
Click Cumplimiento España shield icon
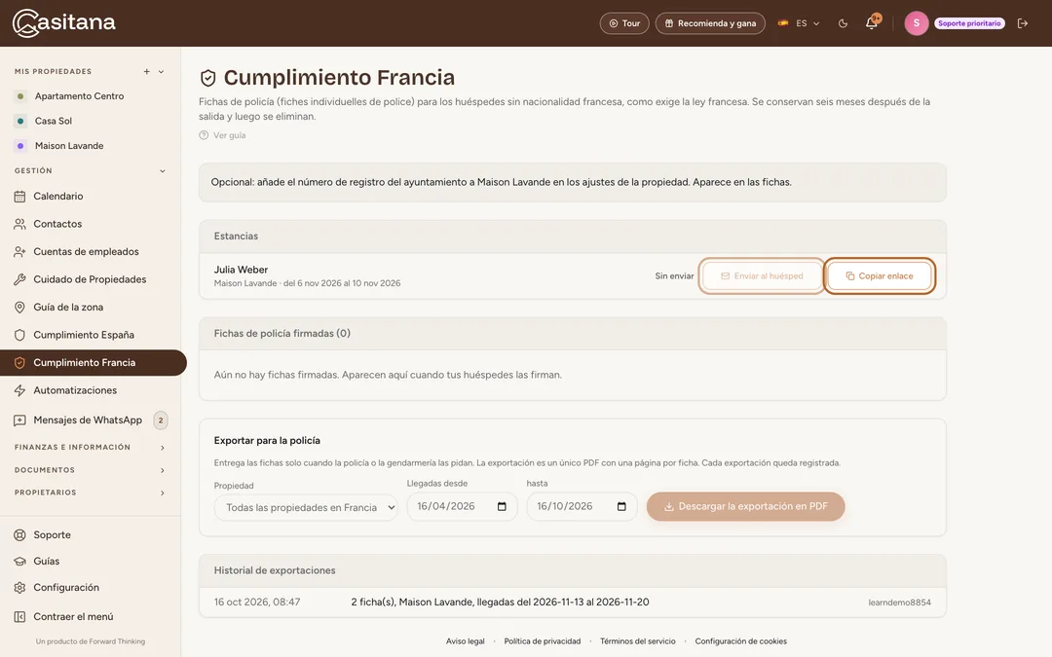point(19,335)
